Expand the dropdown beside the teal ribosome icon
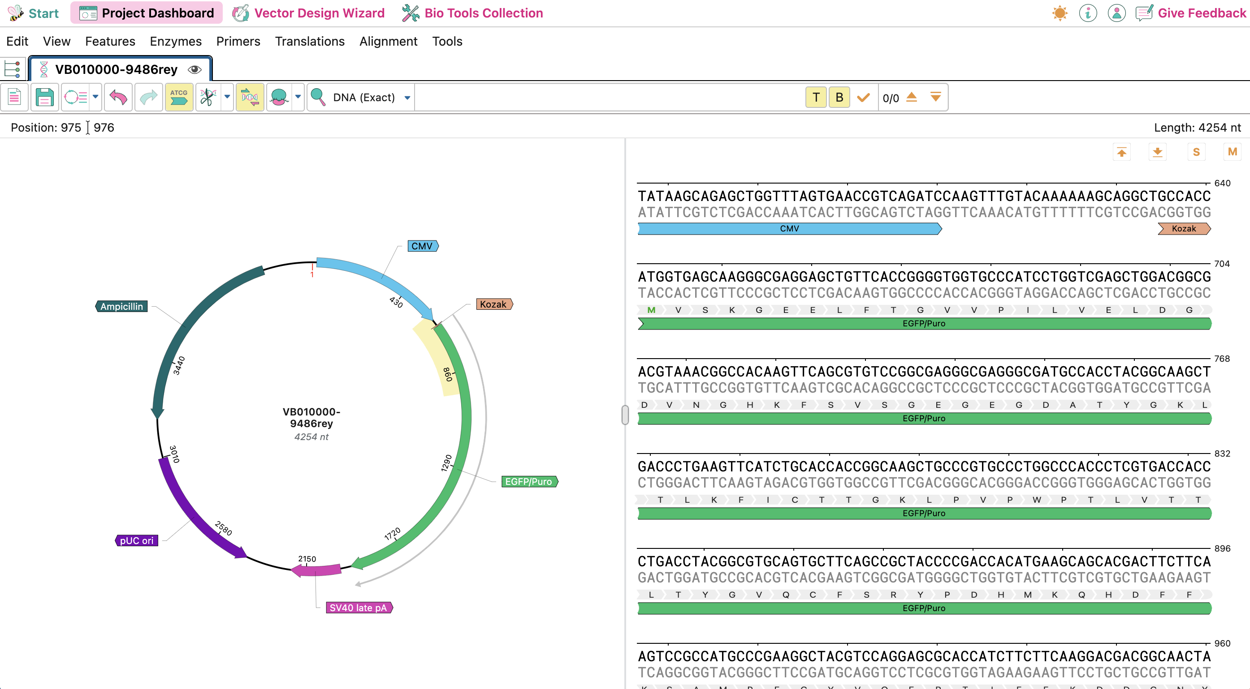 click(x=298, y=97)
